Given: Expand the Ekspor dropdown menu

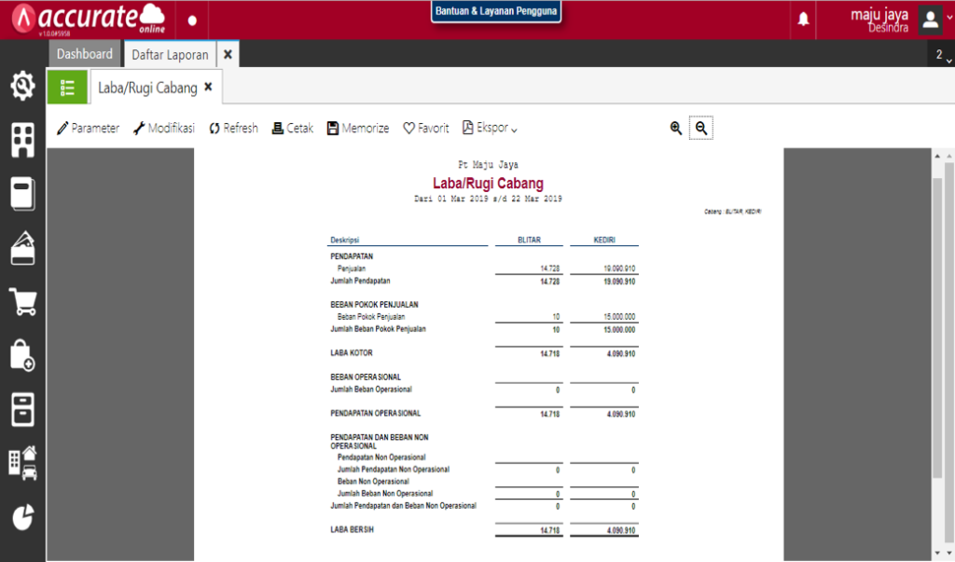Looking at the screenshot, I should (490, 128).
